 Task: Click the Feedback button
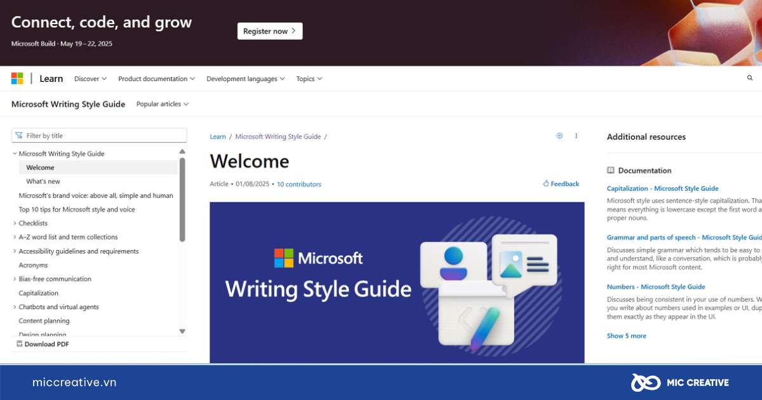click(561, 184)
